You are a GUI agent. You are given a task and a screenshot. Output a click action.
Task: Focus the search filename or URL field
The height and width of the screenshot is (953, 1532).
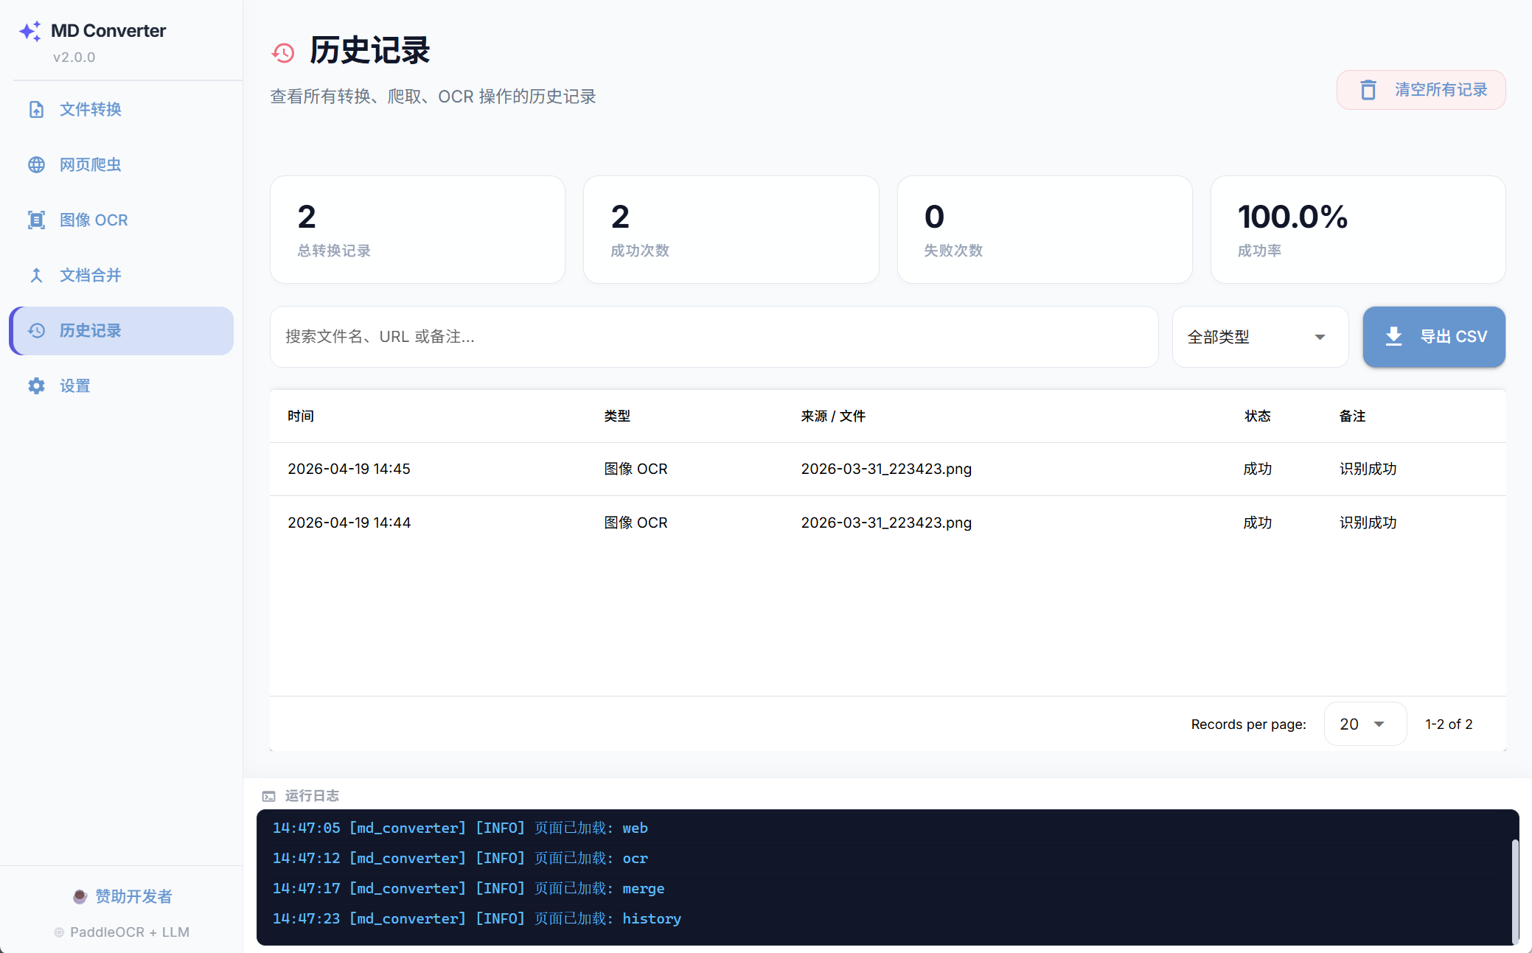pyautogui.click(x=714, y=337)
